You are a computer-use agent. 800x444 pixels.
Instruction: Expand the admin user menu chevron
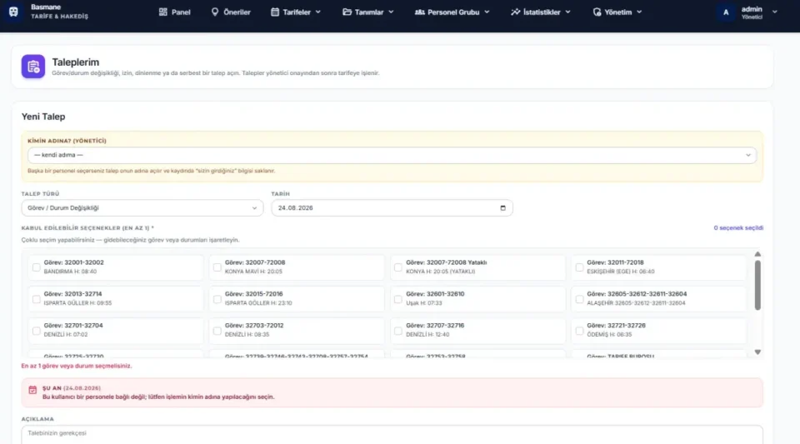pos(774,12)
